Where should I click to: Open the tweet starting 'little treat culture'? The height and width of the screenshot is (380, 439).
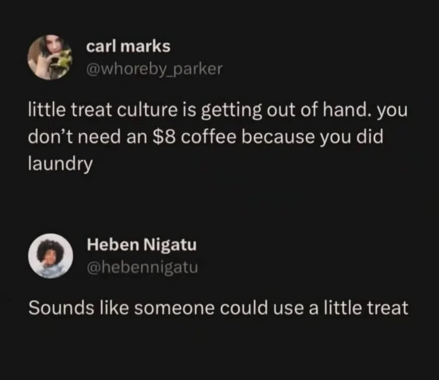pyautogui.click(x=217, y=137)
